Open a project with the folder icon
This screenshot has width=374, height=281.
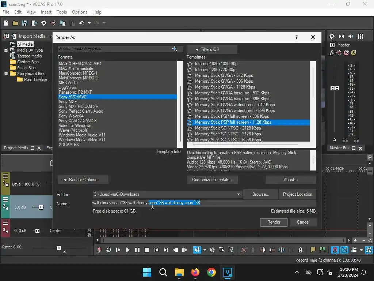[15, 23]
